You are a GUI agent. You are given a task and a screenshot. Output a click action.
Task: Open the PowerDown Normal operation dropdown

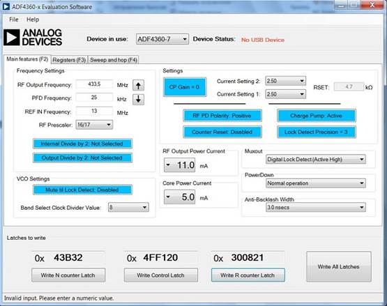click(316, 183)
